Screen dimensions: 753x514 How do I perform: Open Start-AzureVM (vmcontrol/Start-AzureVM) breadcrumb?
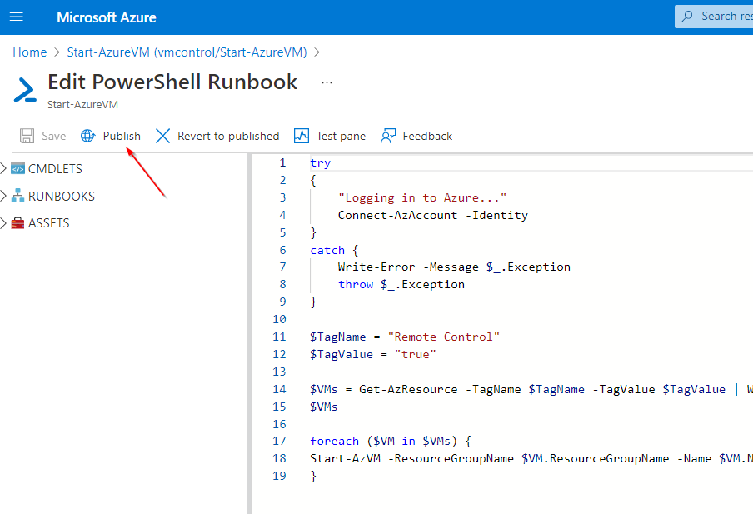pos(187,52)
